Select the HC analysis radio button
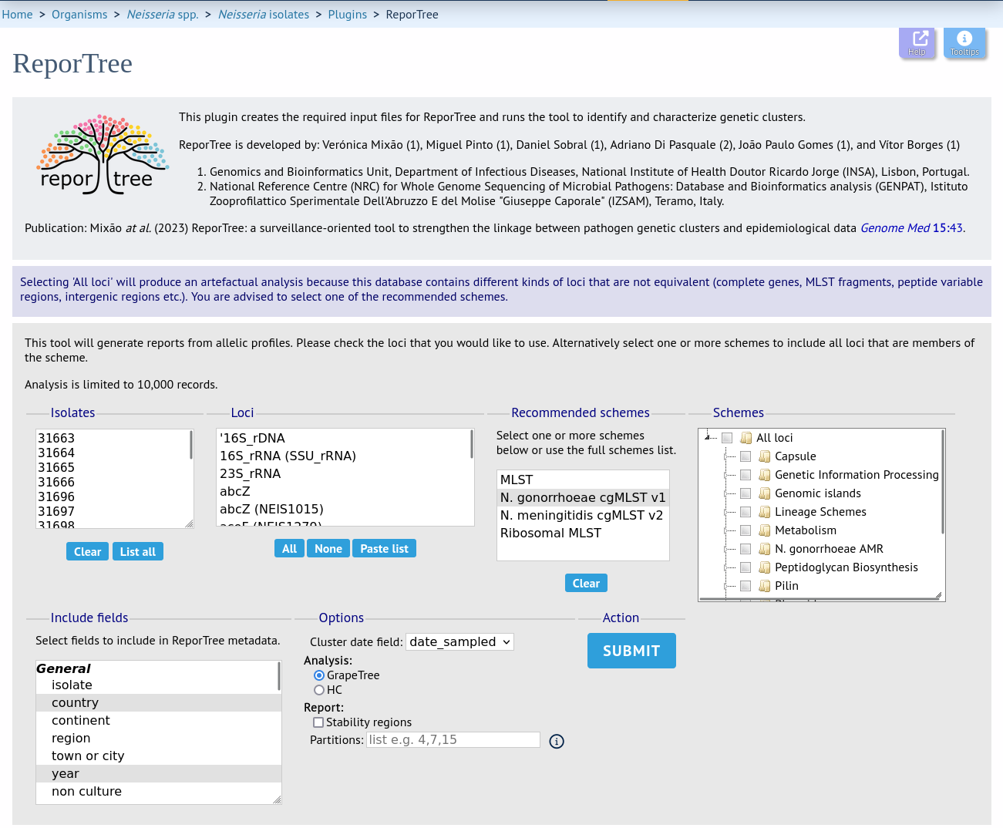Screen dimensions: 1003x828 point(319,690)
